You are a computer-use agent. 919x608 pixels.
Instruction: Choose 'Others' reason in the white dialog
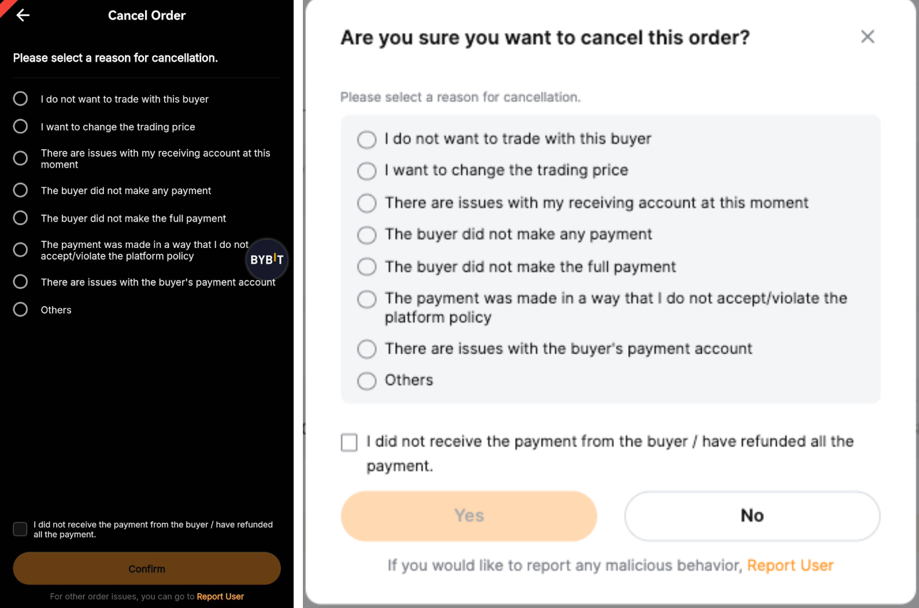(366, 381)
